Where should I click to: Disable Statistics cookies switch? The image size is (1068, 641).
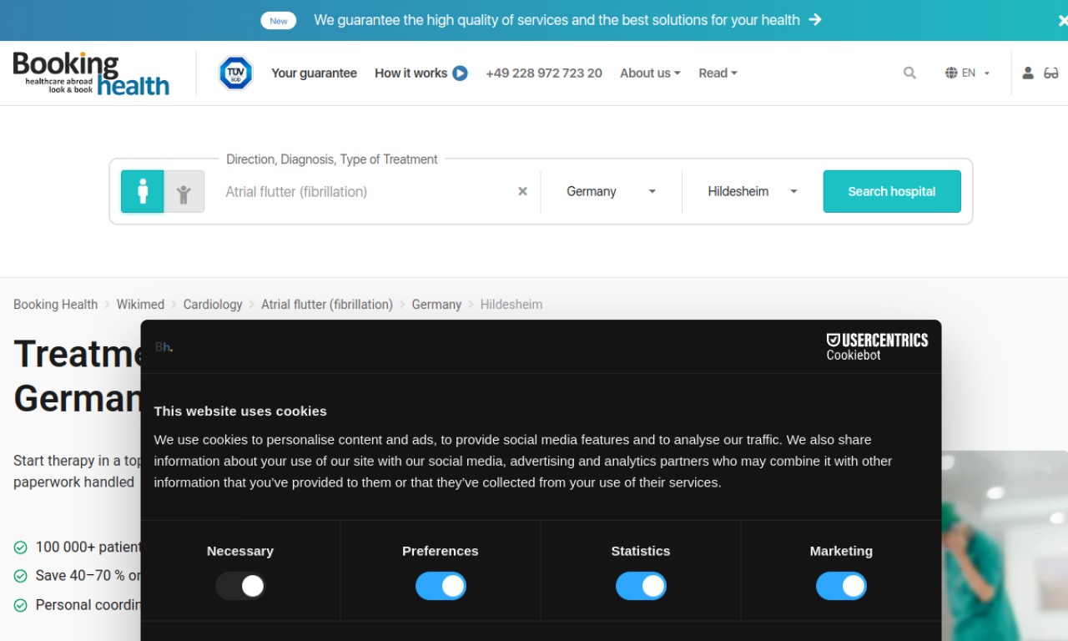641,586
